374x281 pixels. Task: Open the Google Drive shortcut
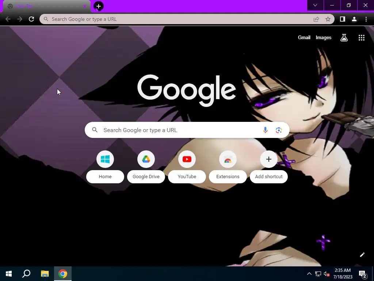(146, 167)
